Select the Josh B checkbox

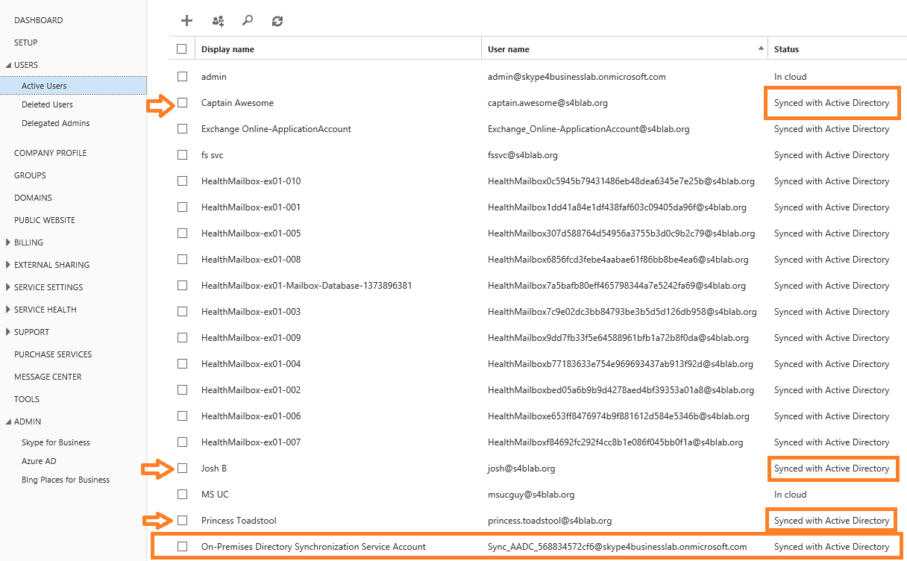click(182, 468)
